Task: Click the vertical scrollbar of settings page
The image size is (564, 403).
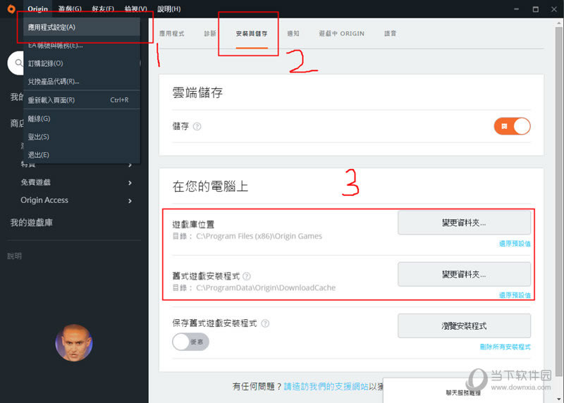Action: pyautogui.click(x=558, y=201)
